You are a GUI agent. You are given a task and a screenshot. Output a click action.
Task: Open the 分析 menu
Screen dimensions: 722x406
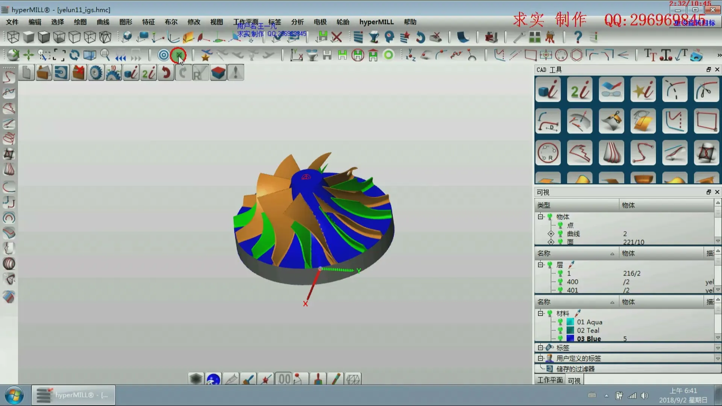coord(297,22)
